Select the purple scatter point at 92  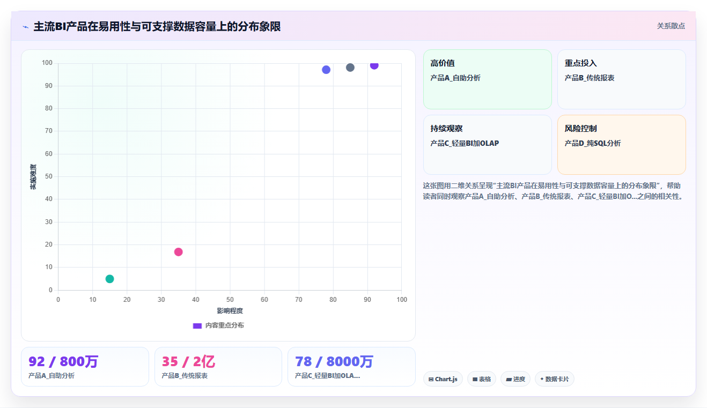[374, 65]
